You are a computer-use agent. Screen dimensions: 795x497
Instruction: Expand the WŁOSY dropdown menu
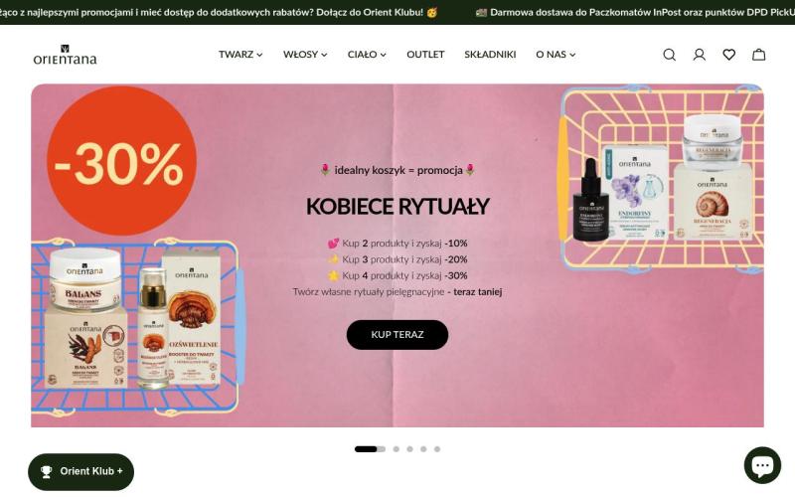coord(305,55)
